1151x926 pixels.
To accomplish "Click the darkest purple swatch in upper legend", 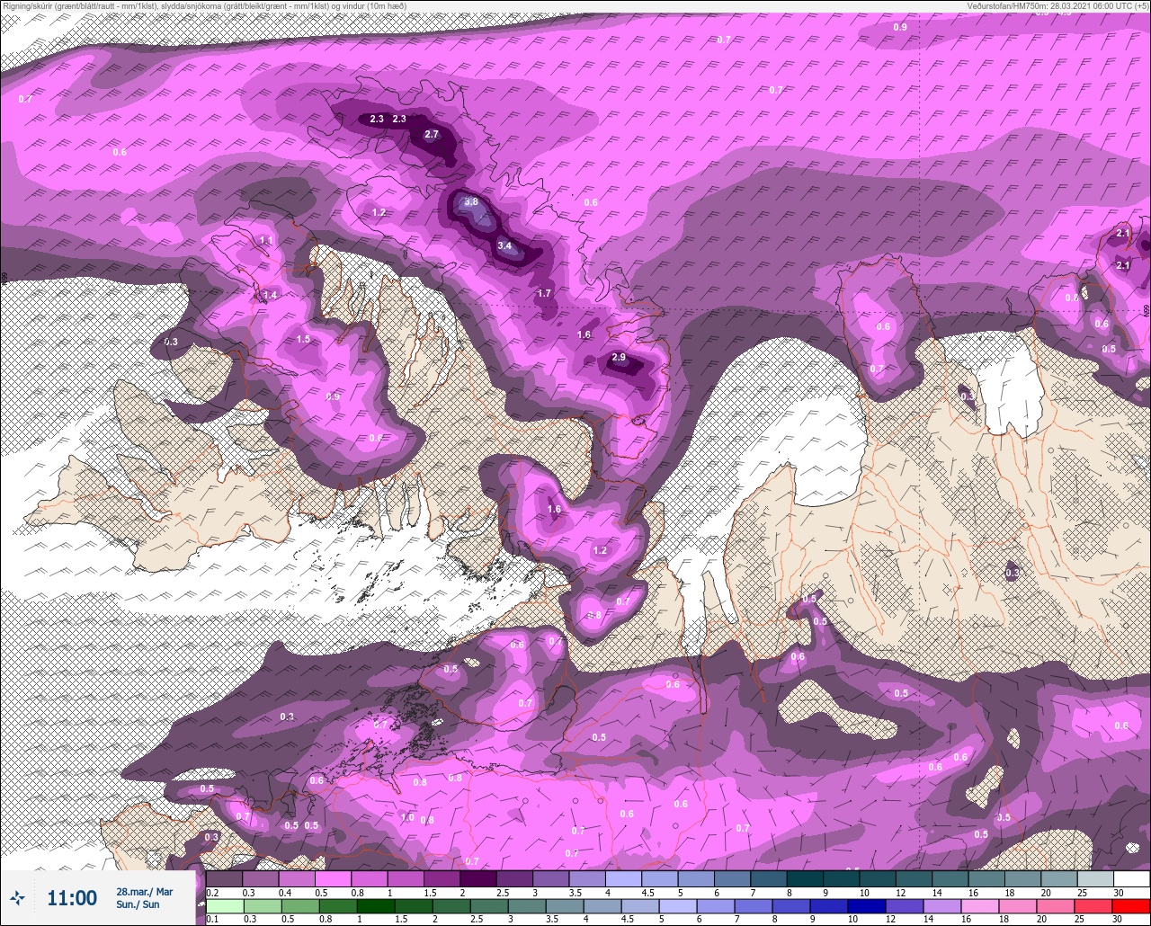I will [x=477, y=879].
